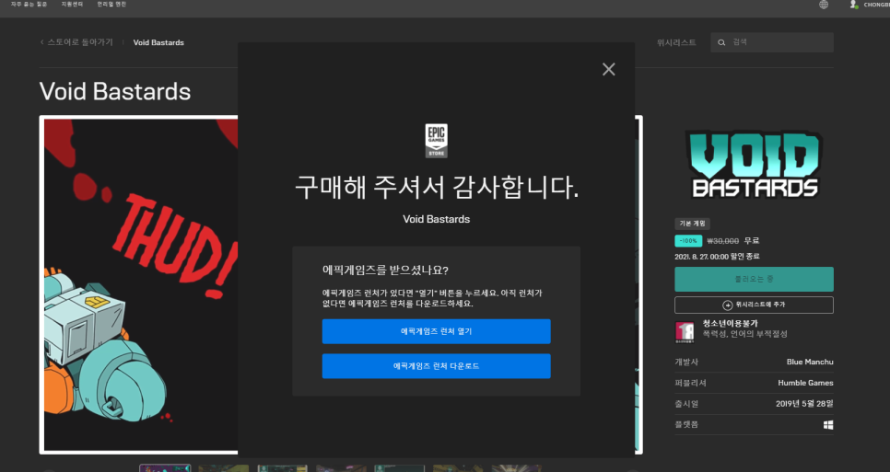Open the 위시리스트 link
The height and width of the screenshot is (472, 890).
[676, 42]
